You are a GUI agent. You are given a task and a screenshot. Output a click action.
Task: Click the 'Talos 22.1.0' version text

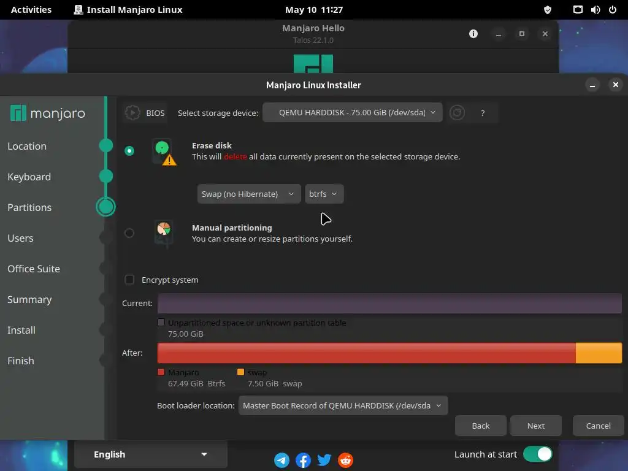coord(313,40)
